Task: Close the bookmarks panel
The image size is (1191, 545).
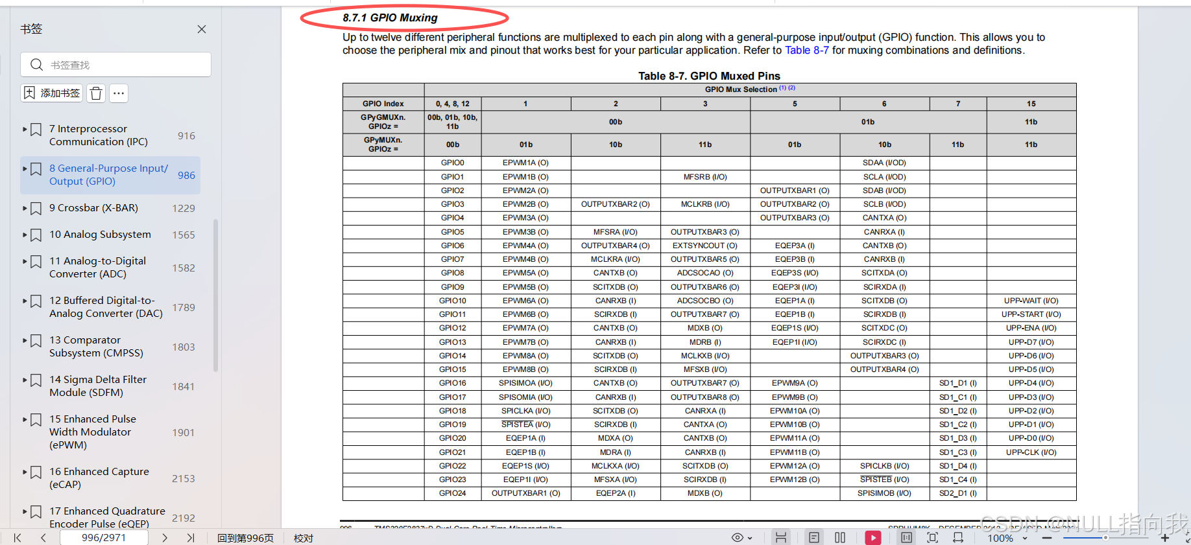Action: pyautogui.click(x=202, y=29)
